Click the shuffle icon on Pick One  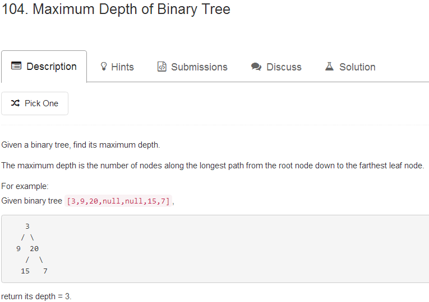16,103
